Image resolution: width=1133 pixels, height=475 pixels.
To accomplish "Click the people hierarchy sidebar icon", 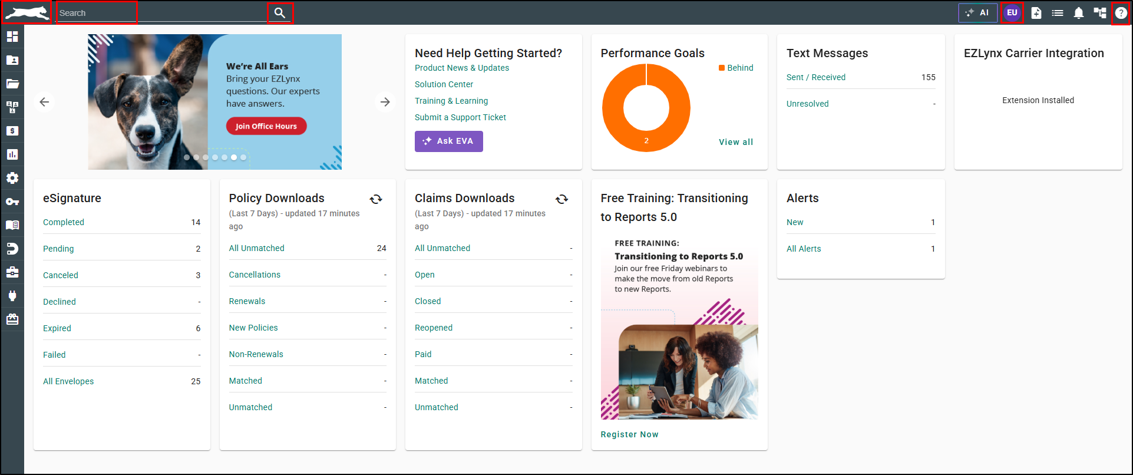I will tap(12, 107).
